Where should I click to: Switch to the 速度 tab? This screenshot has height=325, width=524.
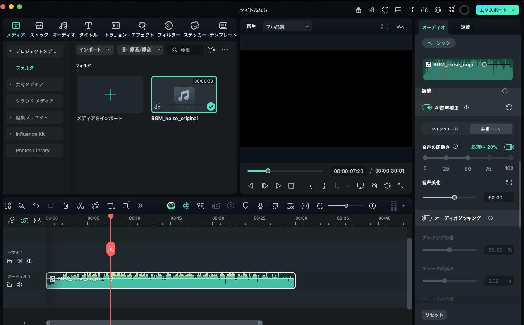click(465, 27)
